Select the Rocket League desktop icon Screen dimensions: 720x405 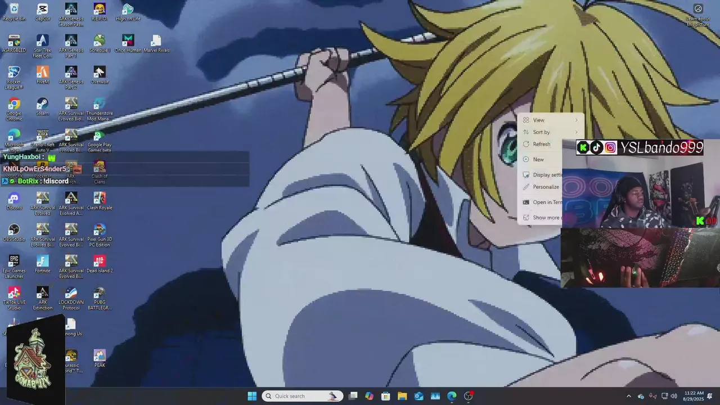click(14, 78)
